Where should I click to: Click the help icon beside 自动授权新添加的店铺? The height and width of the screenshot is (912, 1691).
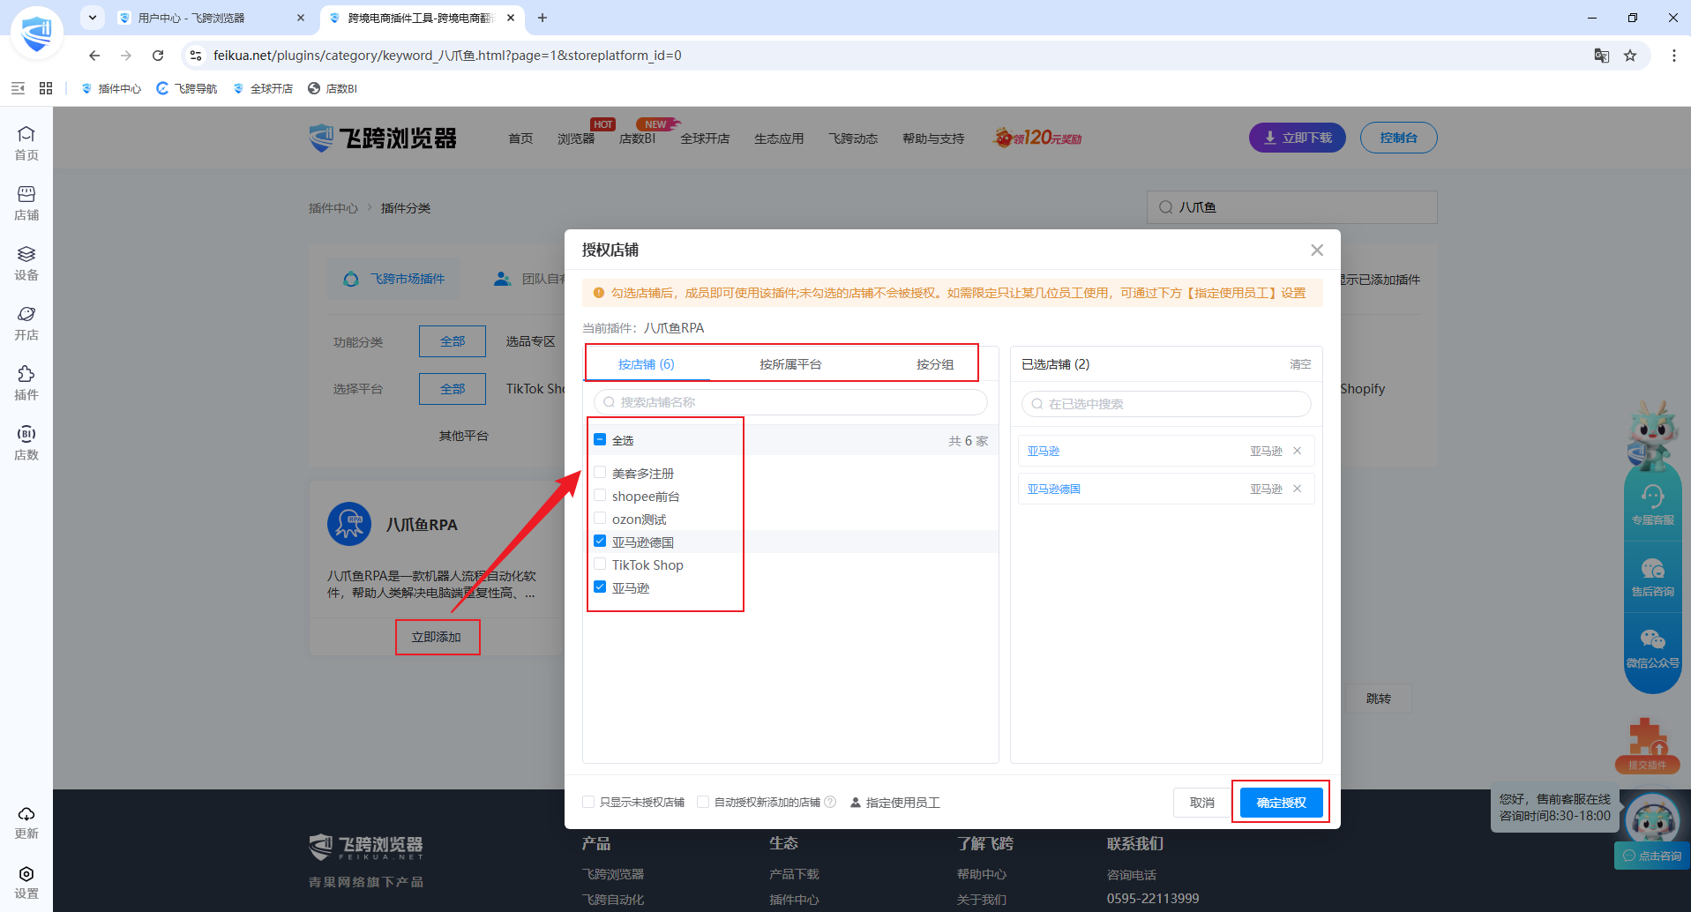(830, 802)
